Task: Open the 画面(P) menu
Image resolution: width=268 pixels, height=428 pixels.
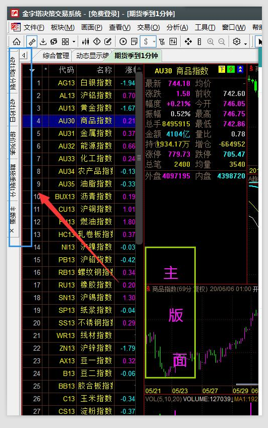Action: click(x=92, y=27)
